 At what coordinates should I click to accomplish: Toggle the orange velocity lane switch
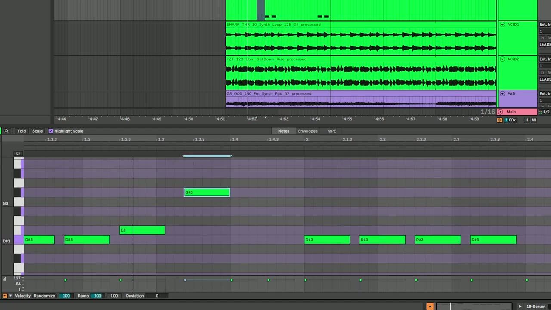point(5,296)
